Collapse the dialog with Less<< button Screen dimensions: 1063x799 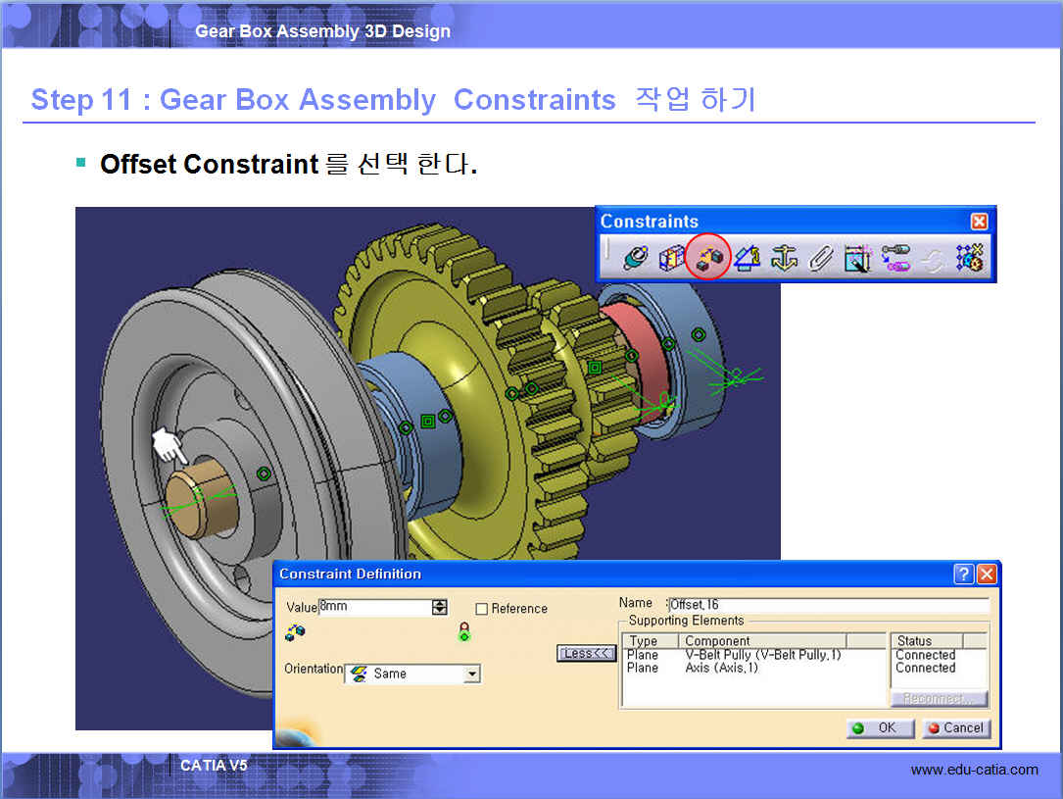[x=586, y=653]
